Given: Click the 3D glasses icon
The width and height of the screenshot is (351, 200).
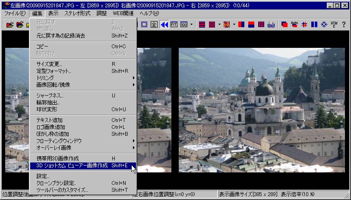Looking at the screenshot, I should 271,25.
